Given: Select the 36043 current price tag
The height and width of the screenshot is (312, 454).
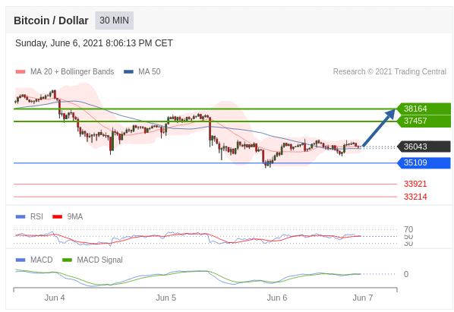Looking at the screenshot, I should pyautogui.click(x=424, y=147).
